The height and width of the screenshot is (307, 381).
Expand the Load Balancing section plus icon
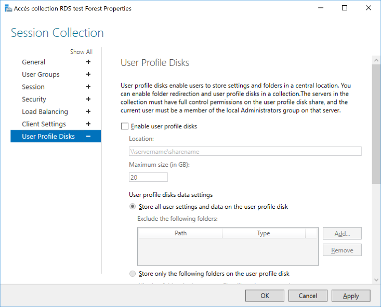88,112
